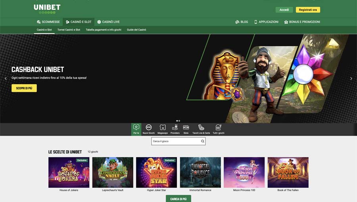Open the Moon Princess 100 game thumbnail
The image size is (357, 202).
[x=244, y=172]
